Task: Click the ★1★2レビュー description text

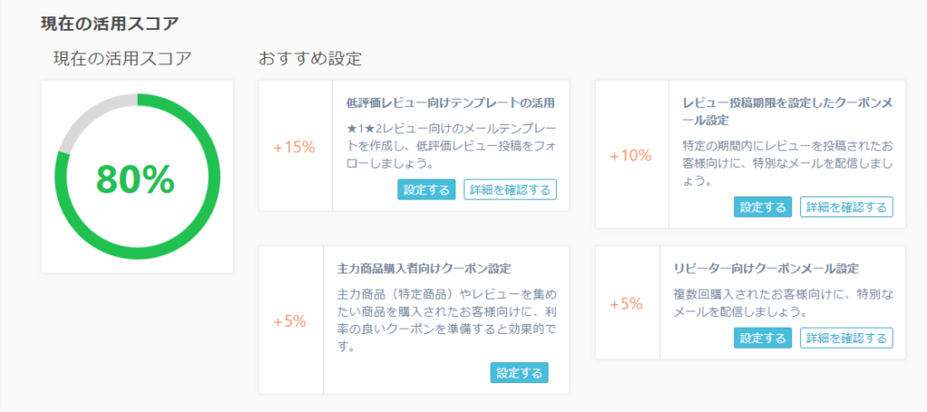Action: pos(451,145)
